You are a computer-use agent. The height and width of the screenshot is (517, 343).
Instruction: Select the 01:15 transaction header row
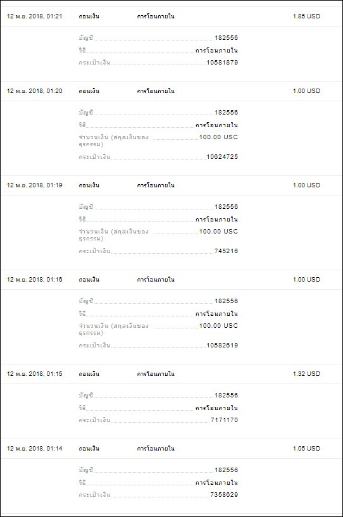point(171,374)
